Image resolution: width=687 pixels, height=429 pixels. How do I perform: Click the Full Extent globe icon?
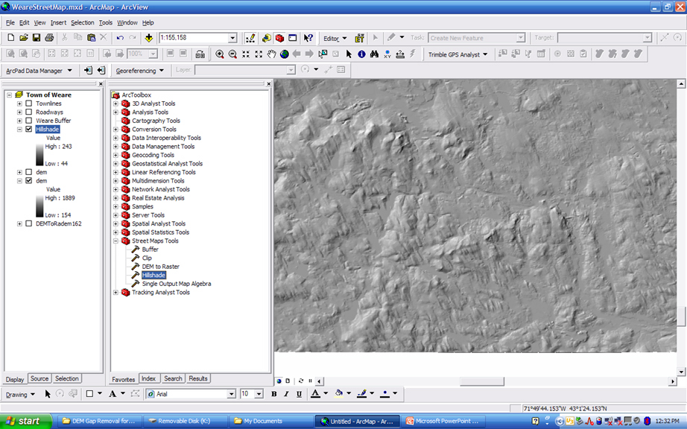tap(284, 54)
